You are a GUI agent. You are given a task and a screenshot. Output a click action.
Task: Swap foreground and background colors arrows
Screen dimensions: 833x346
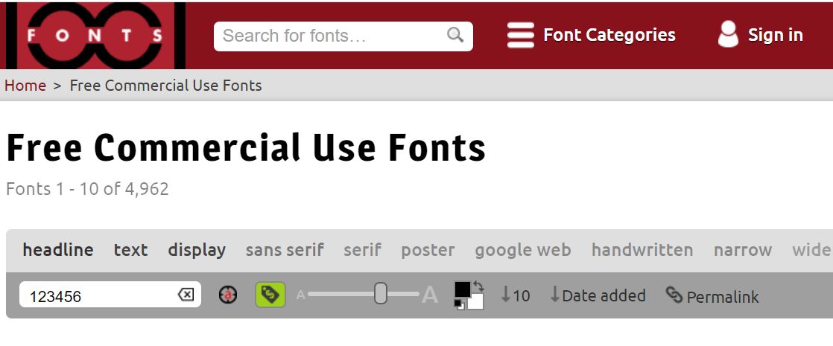pyautogui.click(x=478, y=286)
